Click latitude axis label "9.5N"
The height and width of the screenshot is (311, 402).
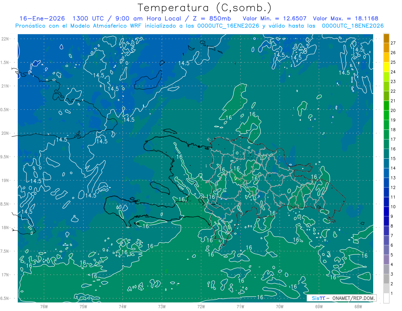[x=5, y=157]
